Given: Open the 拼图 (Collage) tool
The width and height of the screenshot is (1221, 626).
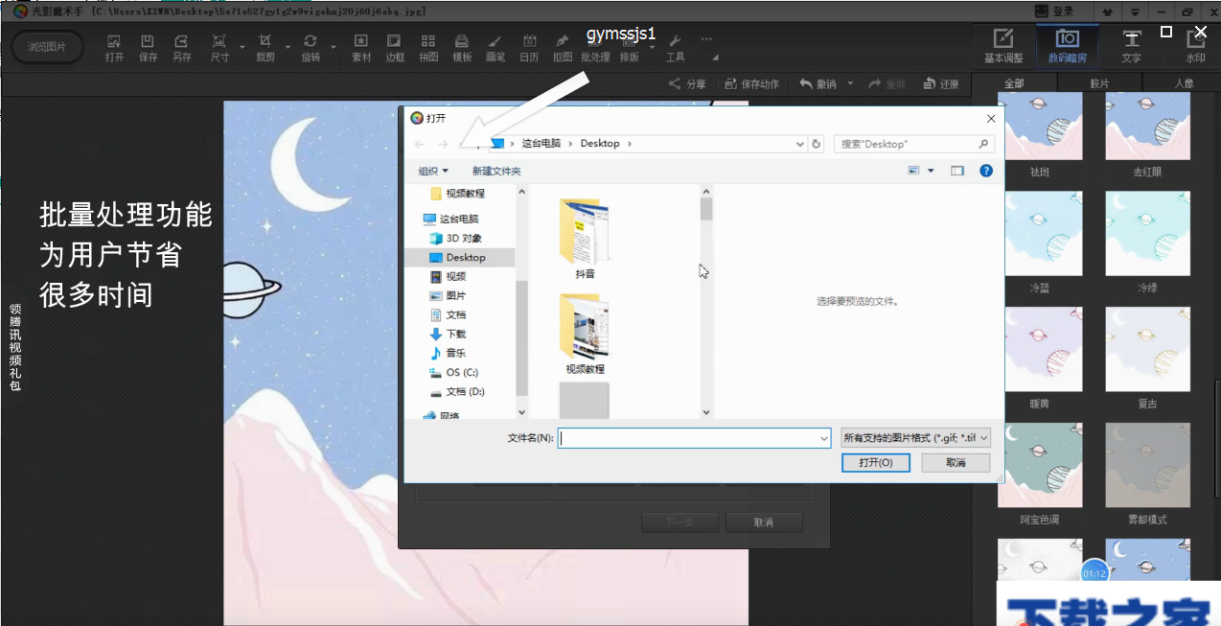Looking at the screenshot, I should [428, 48].
